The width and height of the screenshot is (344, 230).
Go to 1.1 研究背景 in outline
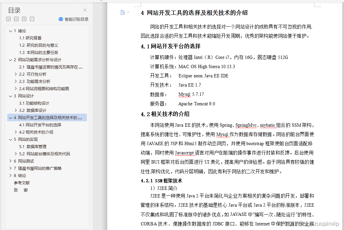(30, 38)
